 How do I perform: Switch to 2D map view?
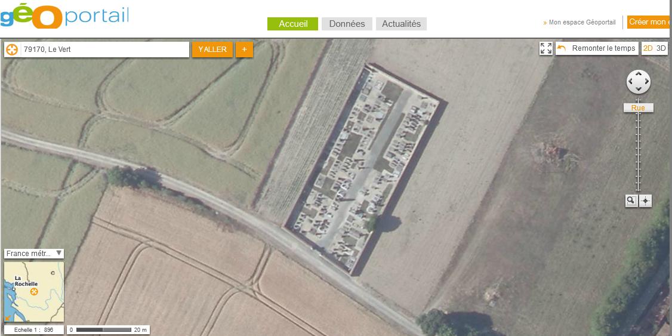[x=648, y=48]
